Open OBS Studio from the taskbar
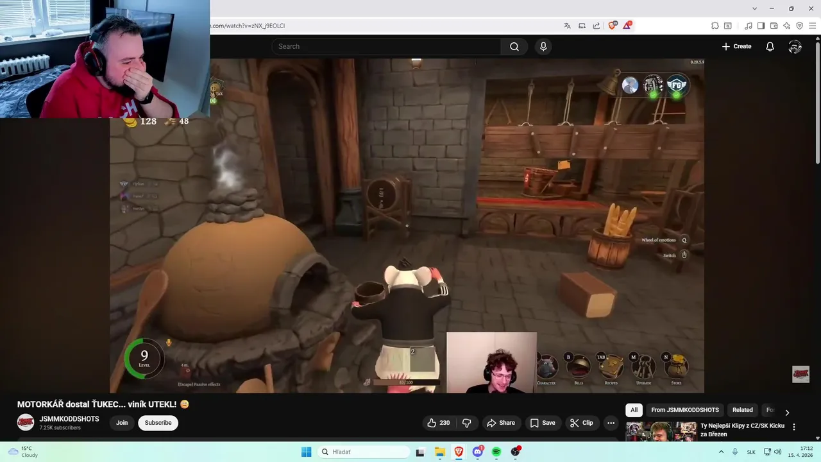The height and width of the screenshot is (462, 821). click(x=515, y=452)
